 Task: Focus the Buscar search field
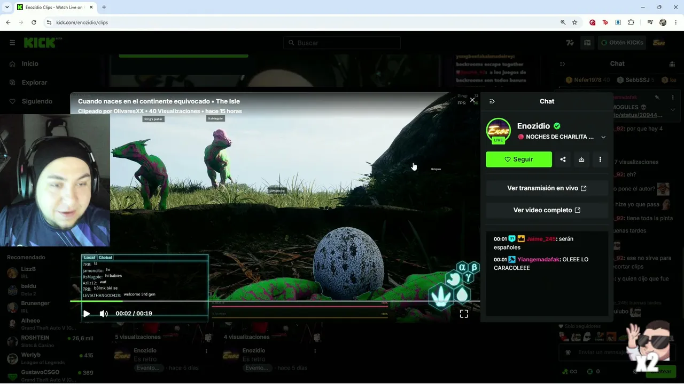coord(342,43)
